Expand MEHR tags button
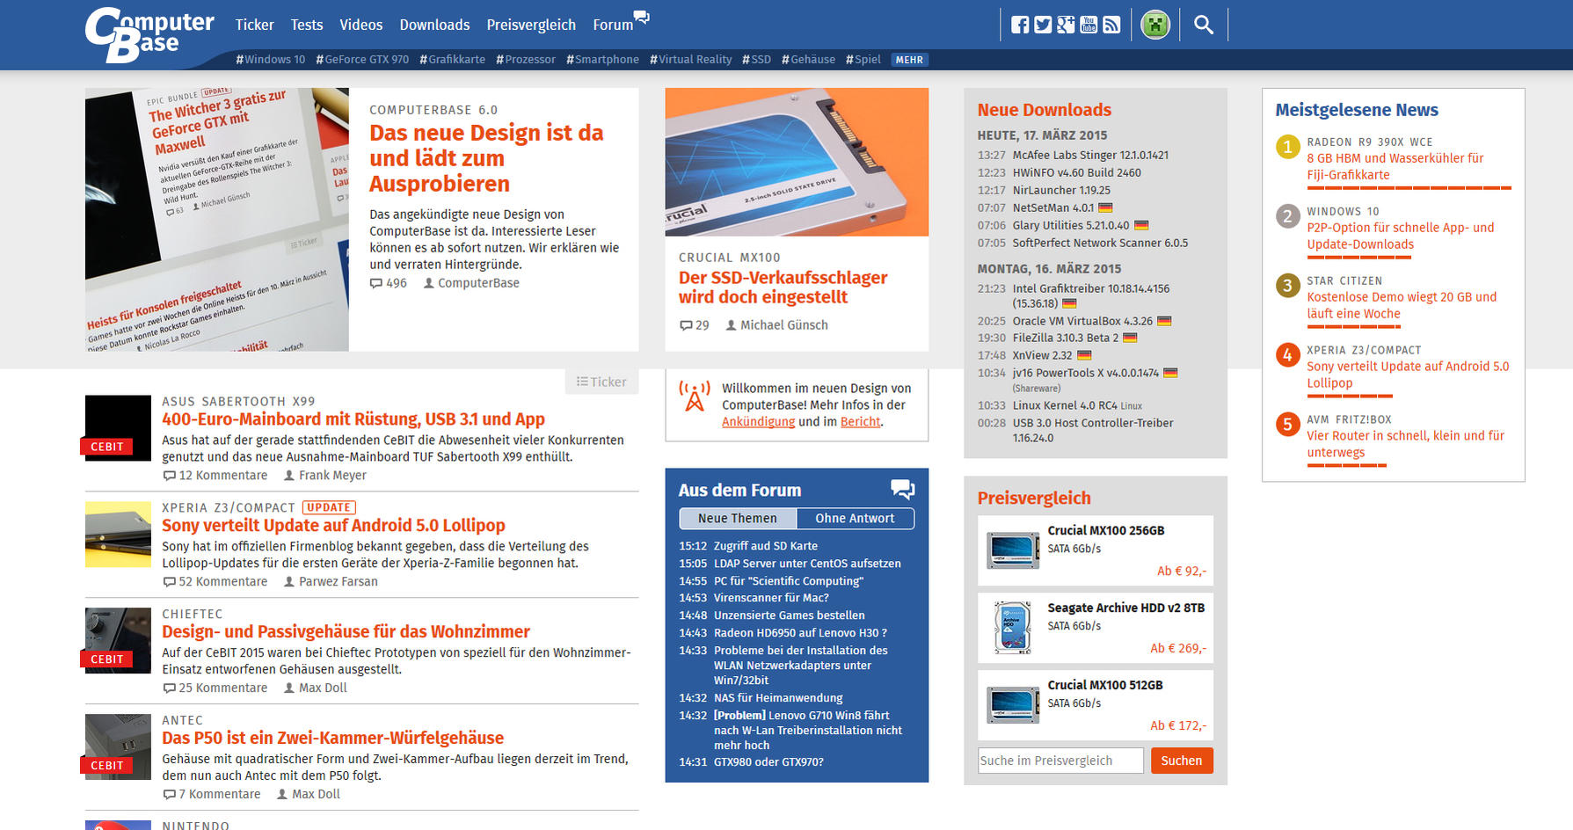This screenshot has height=830, width=1573. [x=909, y=60]
